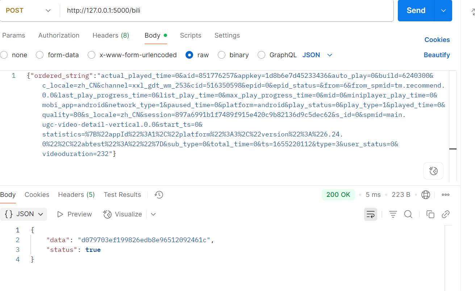Copy the response body icon
This screenshot has height=291, width=475.
430,214
